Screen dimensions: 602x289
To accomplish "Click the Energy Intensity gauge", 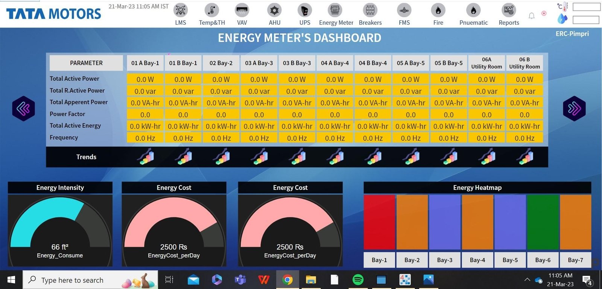I will (x=60, y=230).
